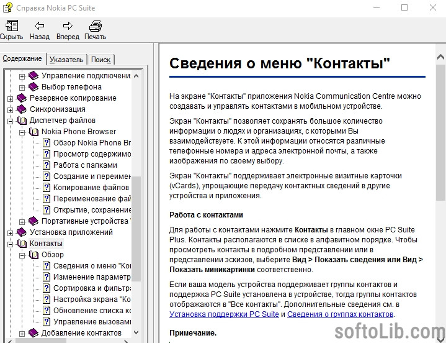
Task: Collapse the Обзор subtree node
Action: coord(22,255)
